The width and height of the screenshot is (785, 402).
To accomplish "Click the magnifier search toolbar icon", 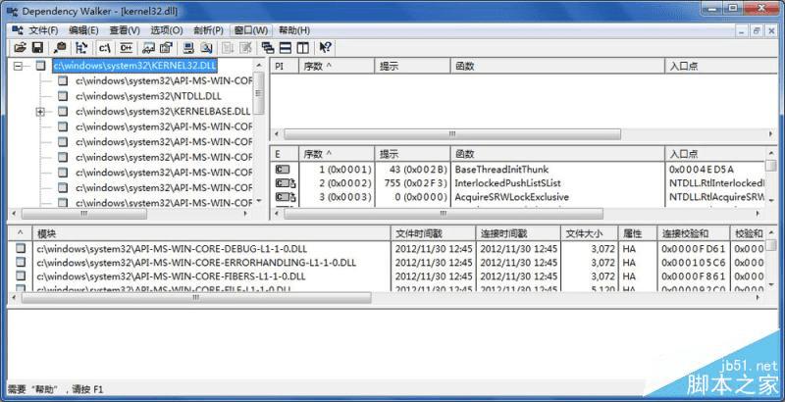I will click(60, 48).
